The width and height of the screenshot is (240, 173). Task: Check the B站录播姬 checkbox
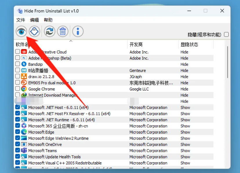click(x=18, y=70)
